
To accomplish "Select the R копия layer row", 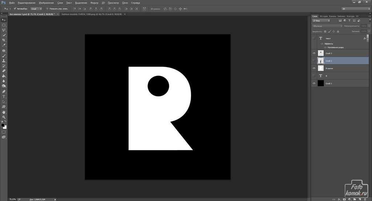I will [x=340, y=68].
